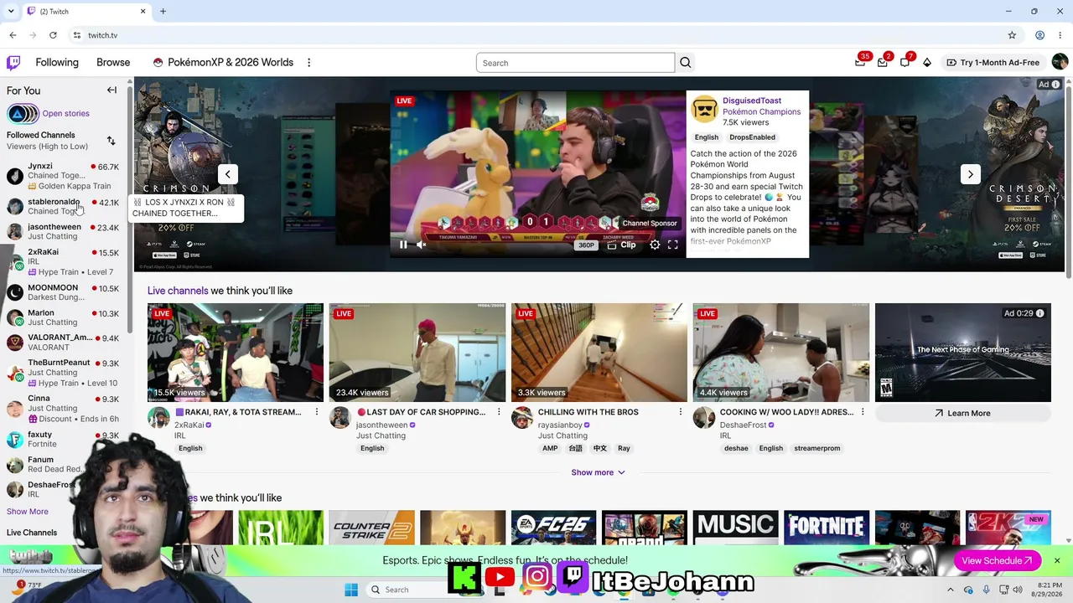
Task: Show next carousel stream
Action: pos(970,174)
